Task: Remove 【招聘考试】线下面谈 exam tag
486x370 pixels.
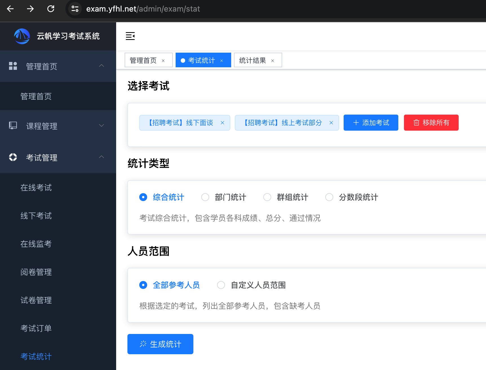Action: [222, 123]
